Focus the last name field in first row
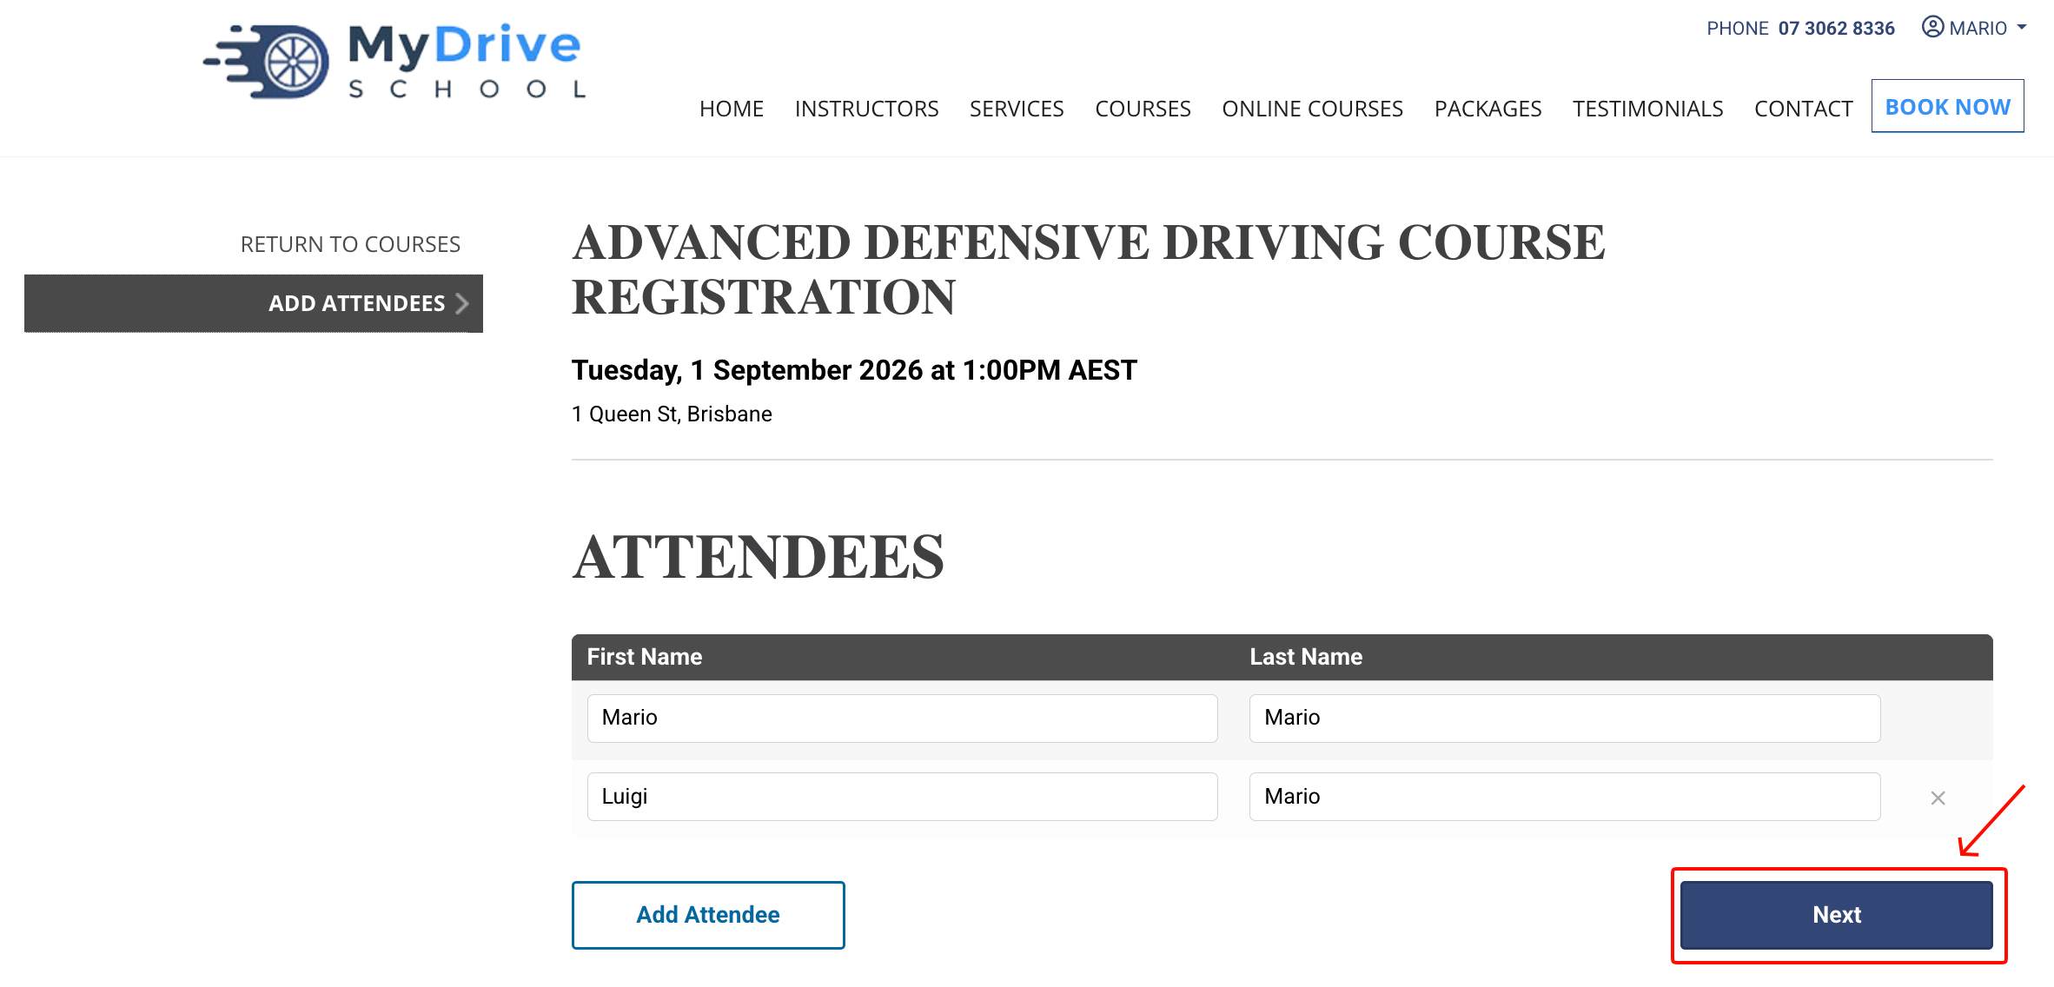Screen dimensions: 2054x987 coord(1565,718)
